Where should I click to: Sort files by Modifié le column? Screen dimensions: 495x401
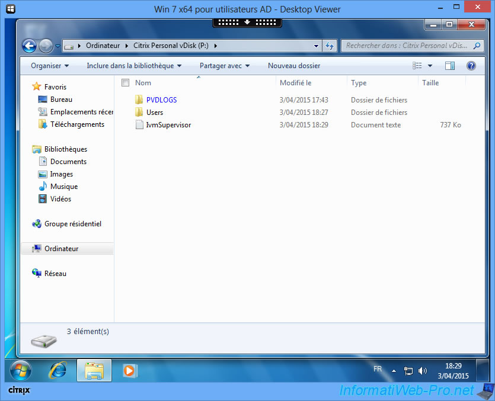pos(296,83)
